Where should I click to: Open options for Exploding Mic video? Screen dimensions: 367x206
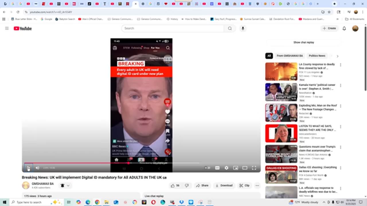(341, 106)
